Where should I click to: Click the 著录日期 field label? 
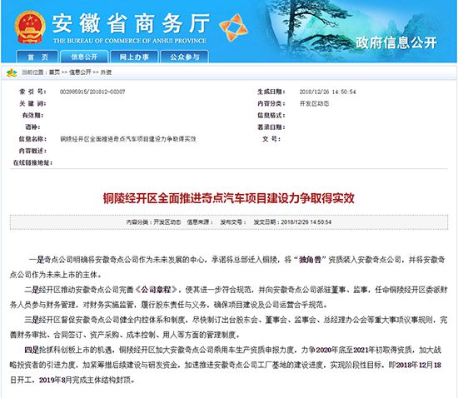[x=271, y=127]
